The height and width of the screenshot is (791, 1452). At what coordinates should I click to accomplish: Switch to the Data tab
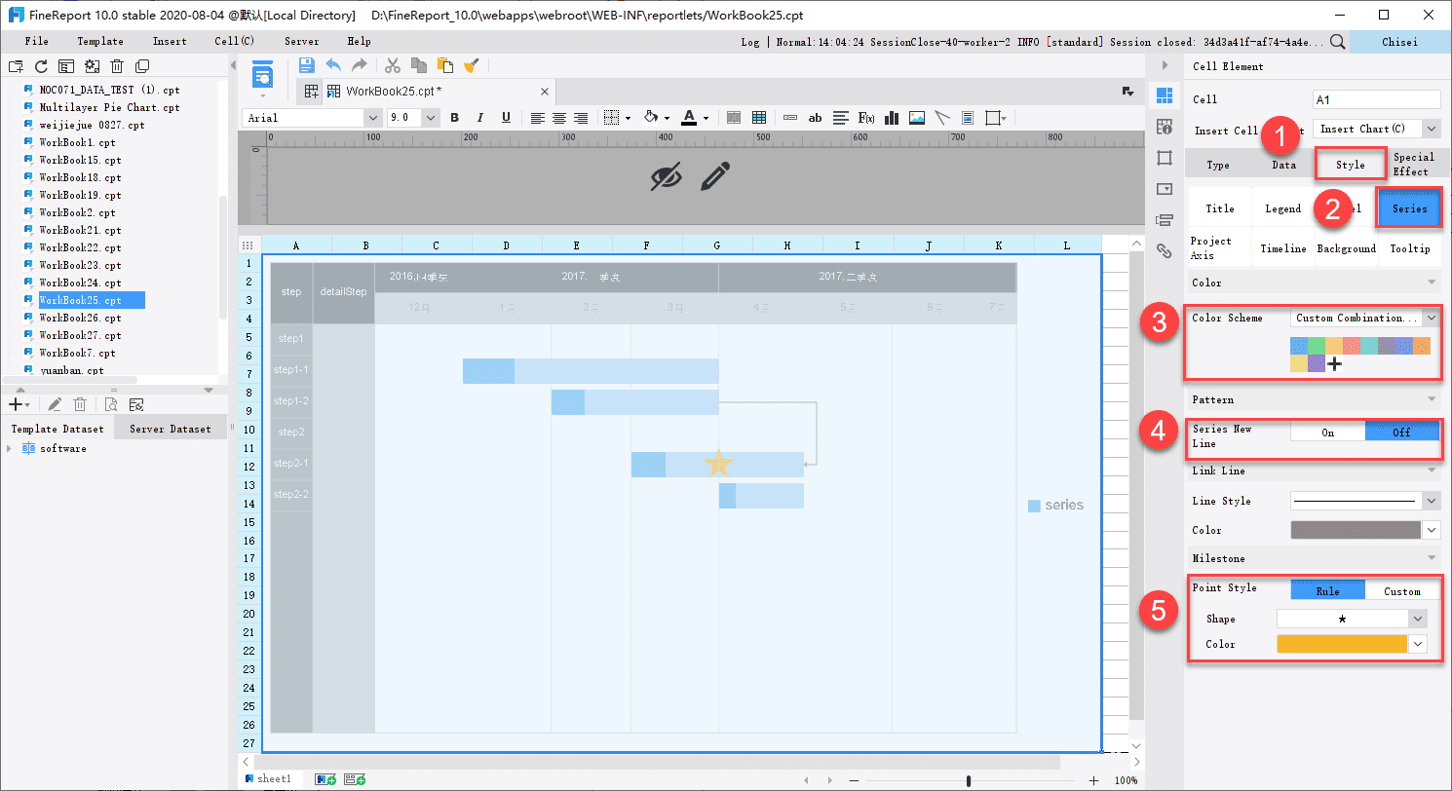click(1283, 165)
